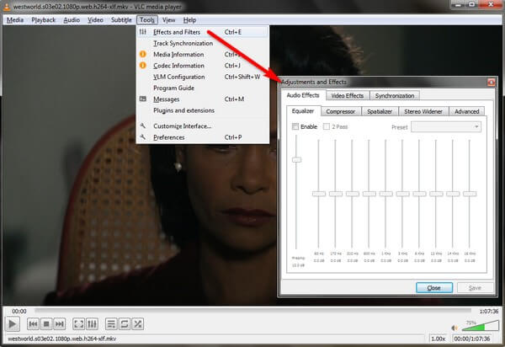
Task: Open the Playback menu
Action: [44, 20]
